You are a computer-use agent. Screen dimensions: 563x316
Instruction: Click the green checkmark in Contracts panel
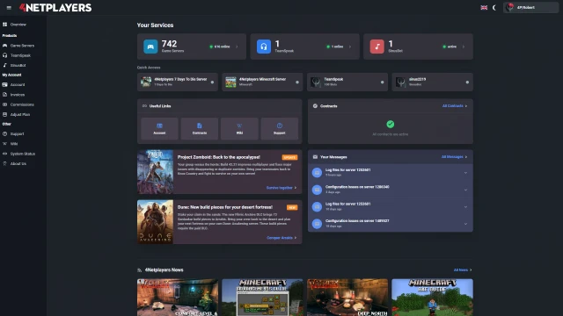391,125
